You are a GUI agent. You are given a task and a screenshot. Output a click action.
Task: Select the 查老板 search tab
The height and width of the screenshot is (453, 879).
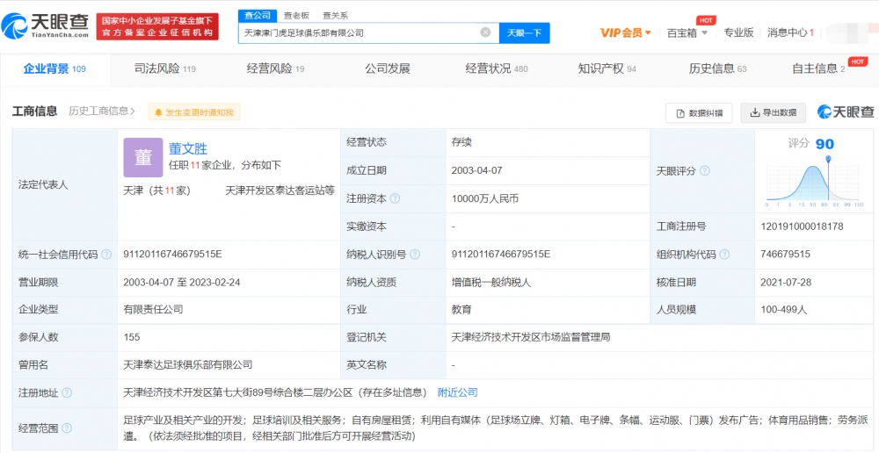(296, 16)
